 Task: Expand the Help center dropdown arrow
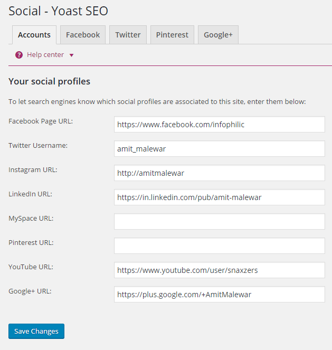[71, 55]
